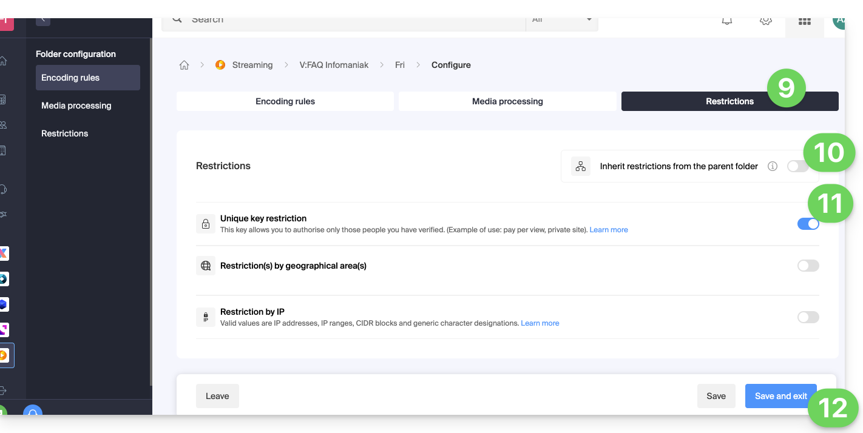Enable restriction by geographical area toggle

click(x=808, y=266)
